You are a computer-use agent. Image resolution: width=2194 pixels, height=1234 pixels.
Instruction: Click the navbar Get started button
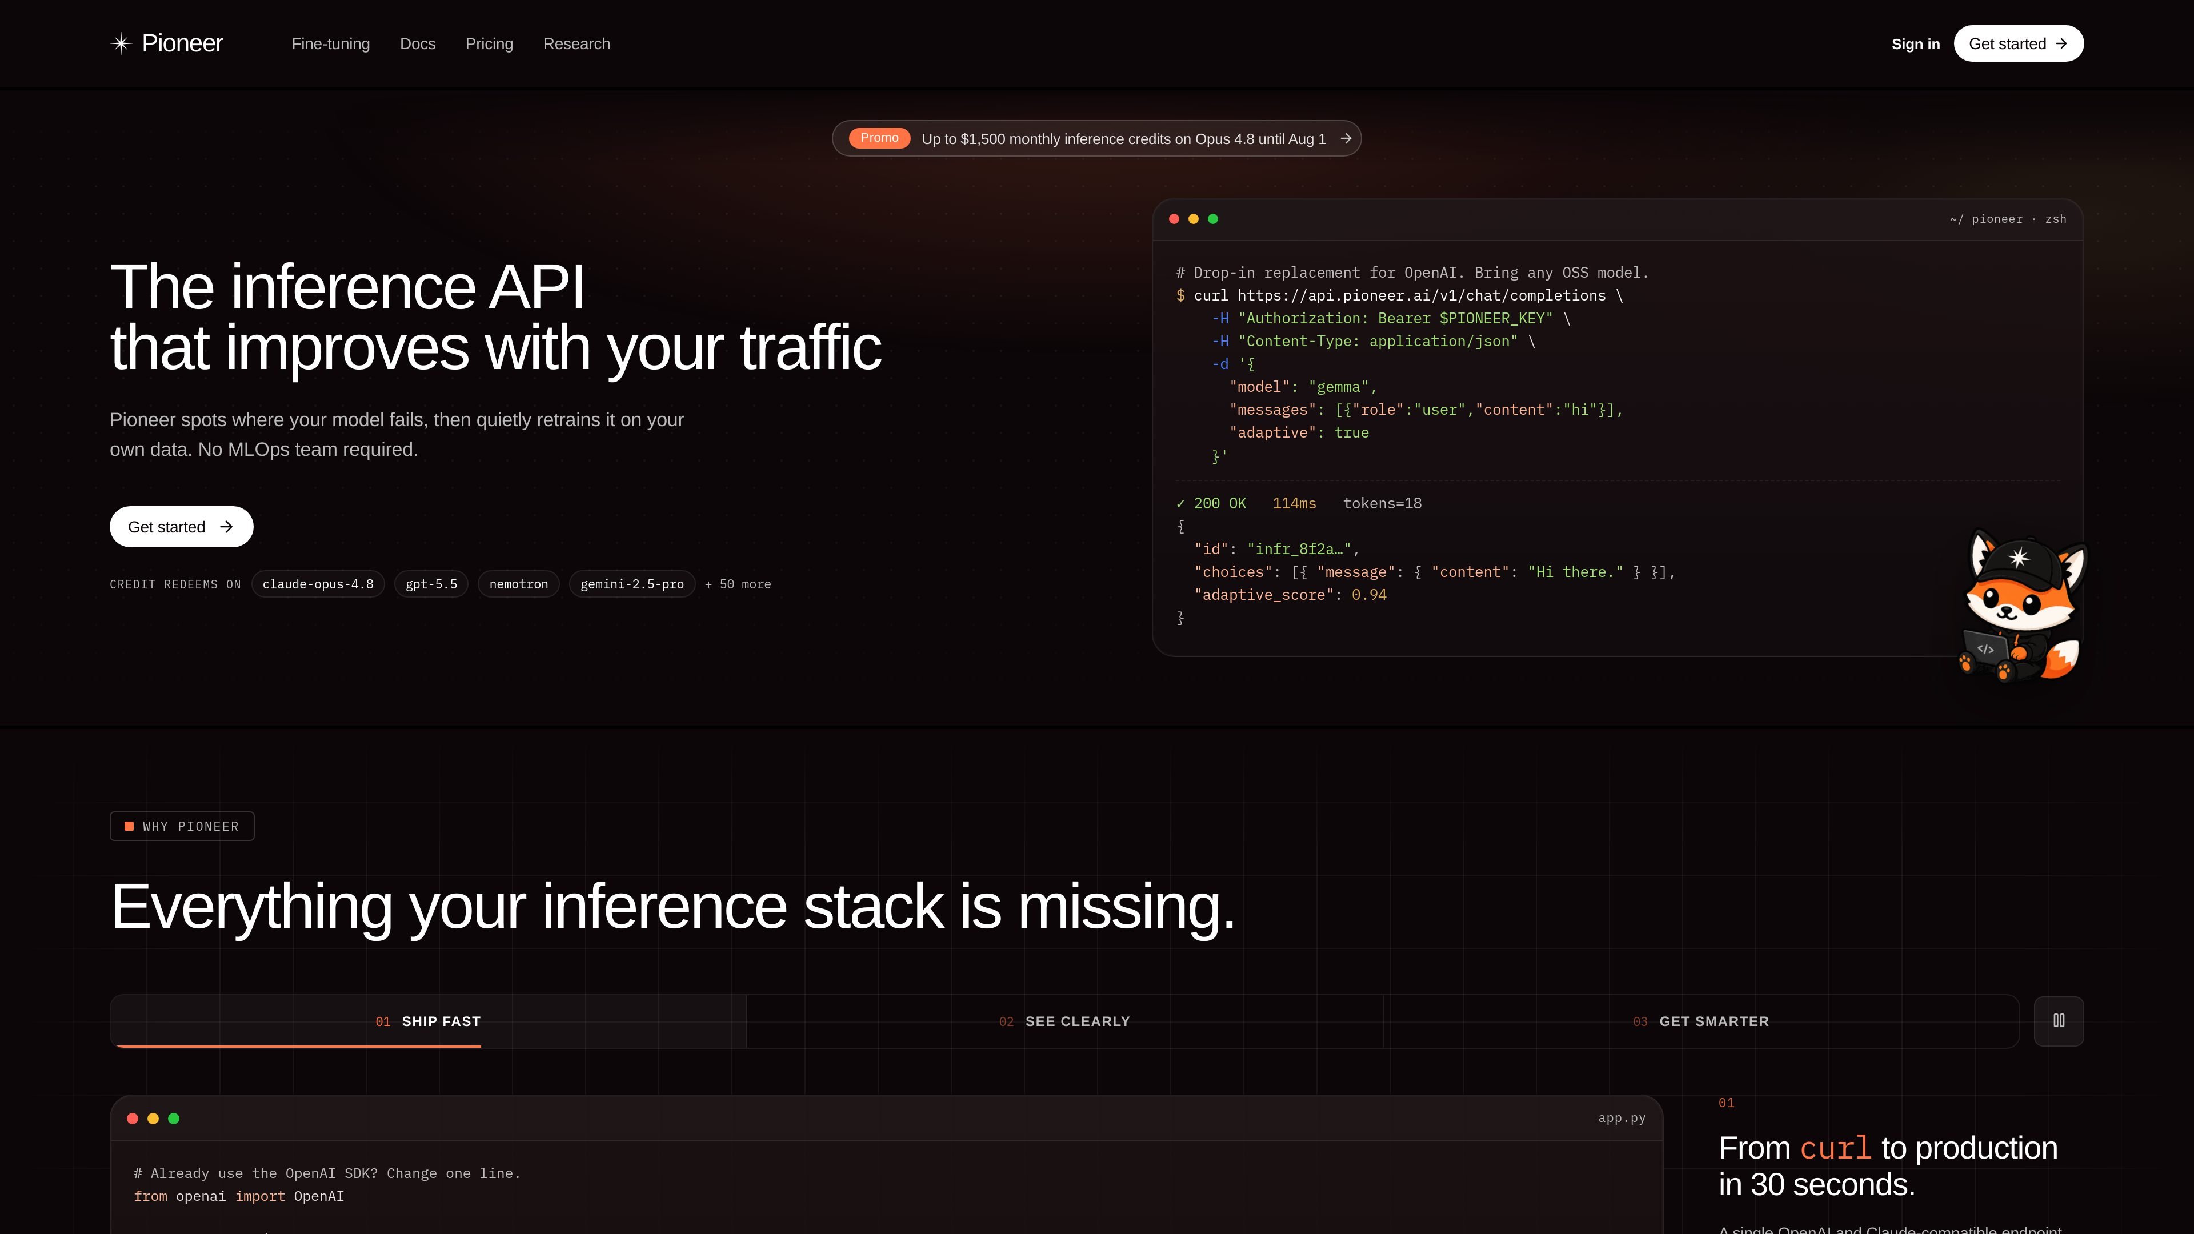pos(2019,43)
